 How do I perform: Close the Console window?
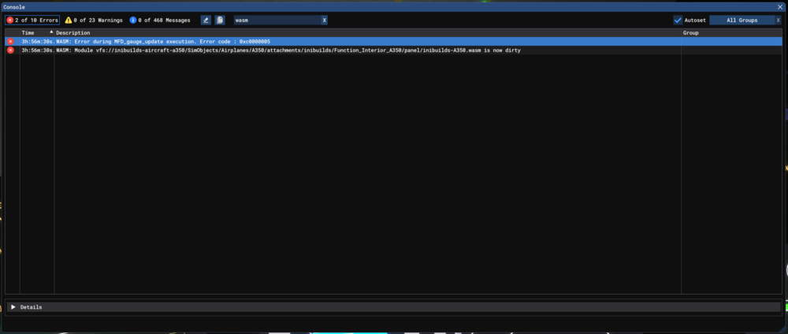click(x=780, y=7)
